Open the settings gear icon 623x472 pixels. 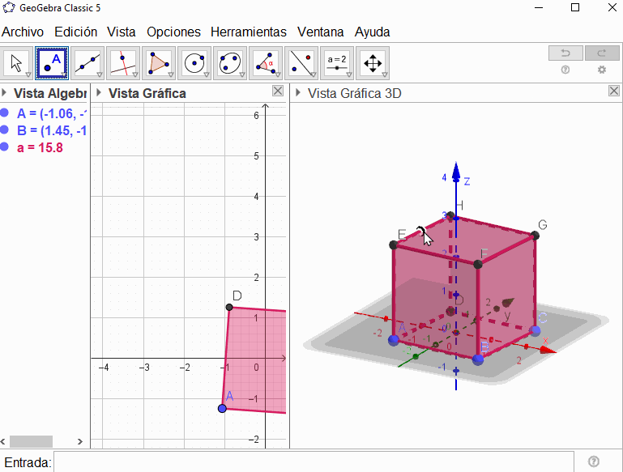[602, 70]
